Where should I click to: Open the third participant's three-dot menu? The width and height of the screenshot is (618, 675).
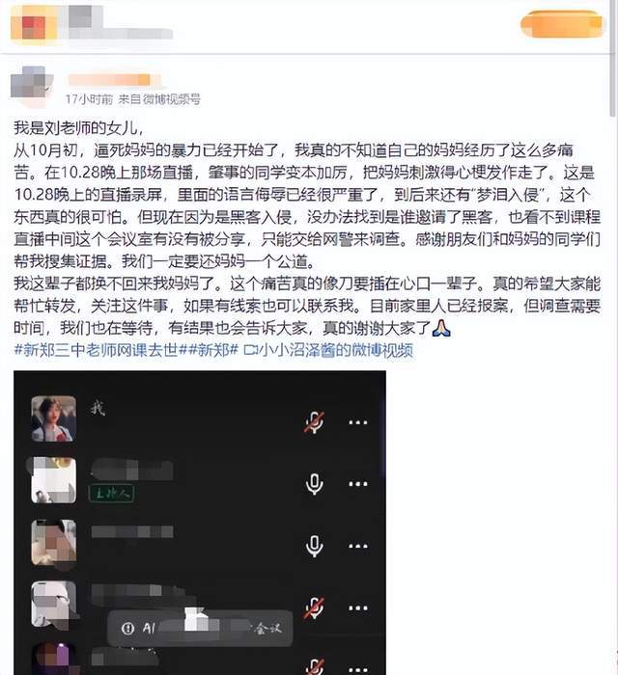click(357, 546)
